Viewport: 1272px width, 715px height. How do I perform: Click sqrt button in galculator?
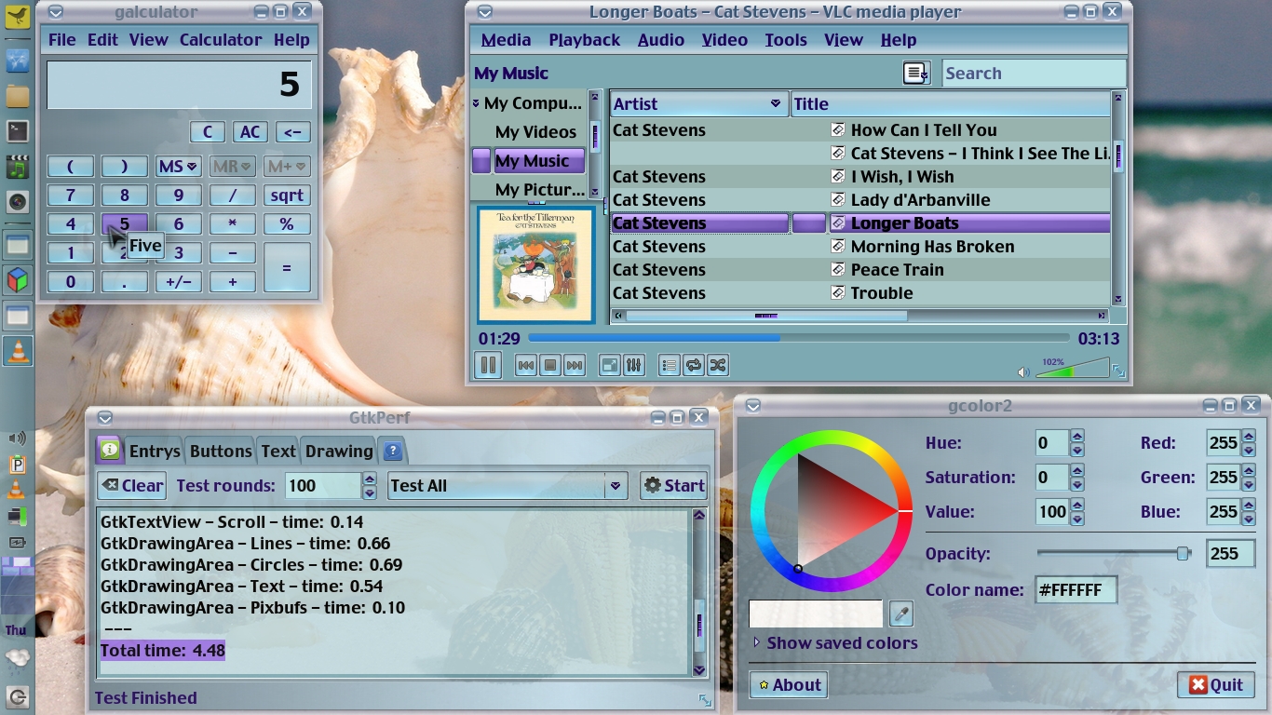(287, 196)
